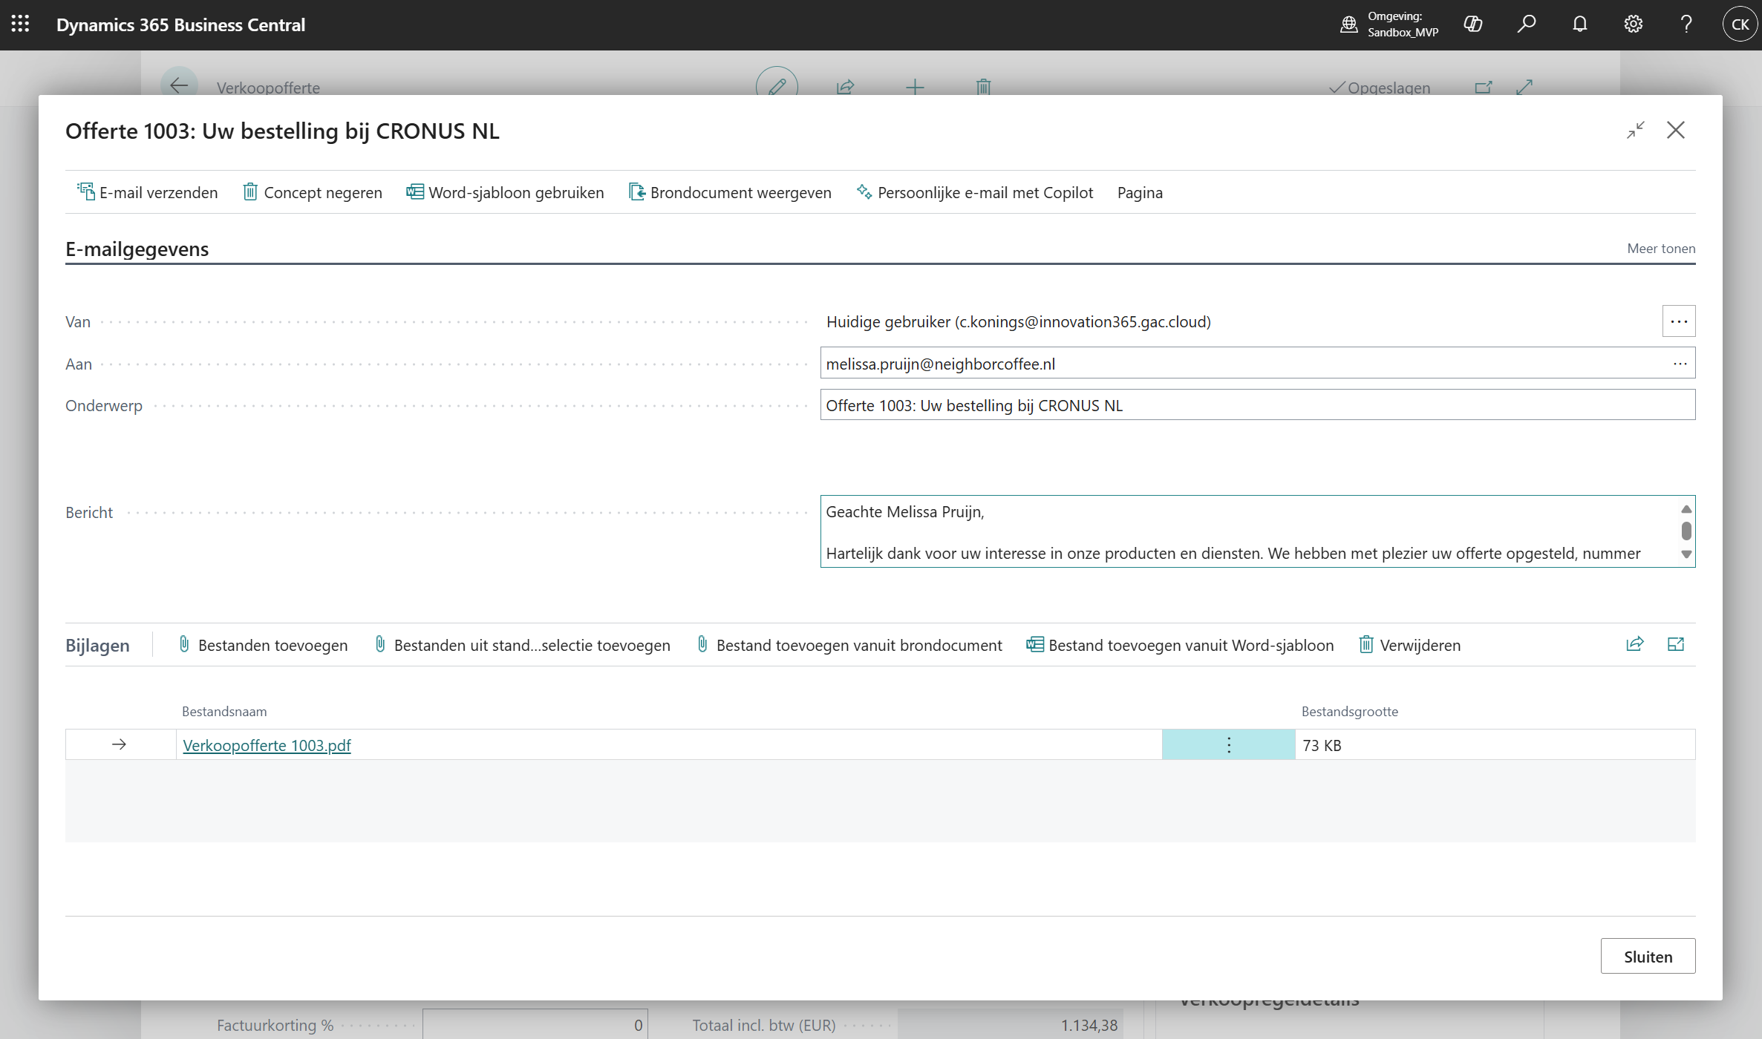Start Persoonlijke e-mail met Copilot
This screenshot has width=1762, height=1039.
[975, 192]
